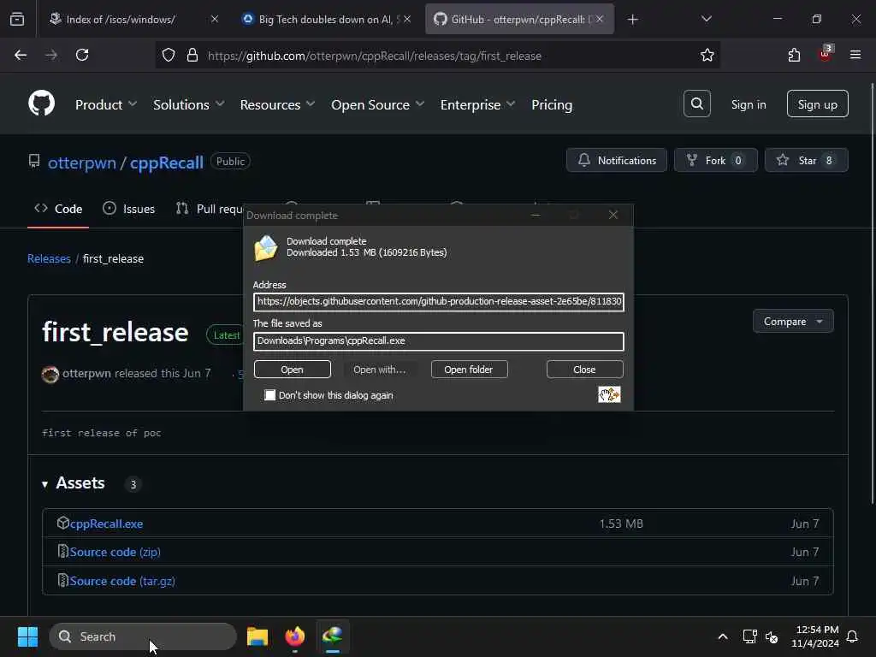This screenshot has height=657, width=876.
Task: Open the Pricing nav item
Action: 552,104
